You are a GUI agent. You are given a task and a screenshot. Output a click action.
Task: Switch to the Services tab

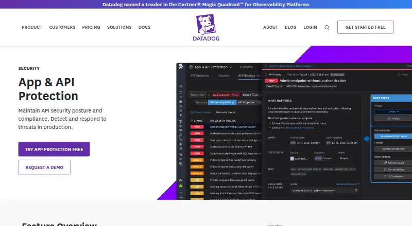pyautogui.click(x=224, y=76)
